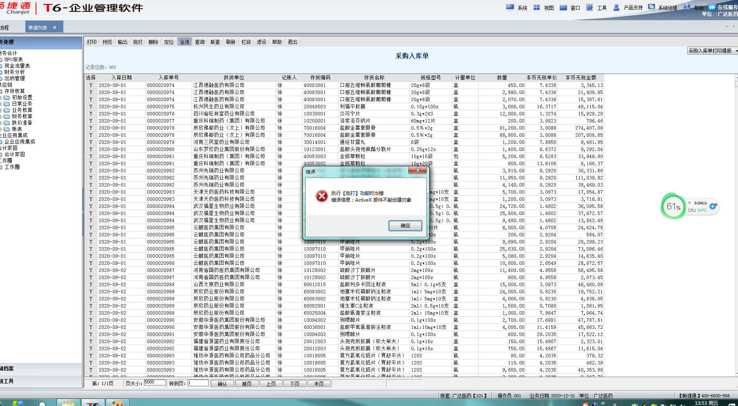Click 栏目 in the toolbar
The image size is (738, 406).
246,42
